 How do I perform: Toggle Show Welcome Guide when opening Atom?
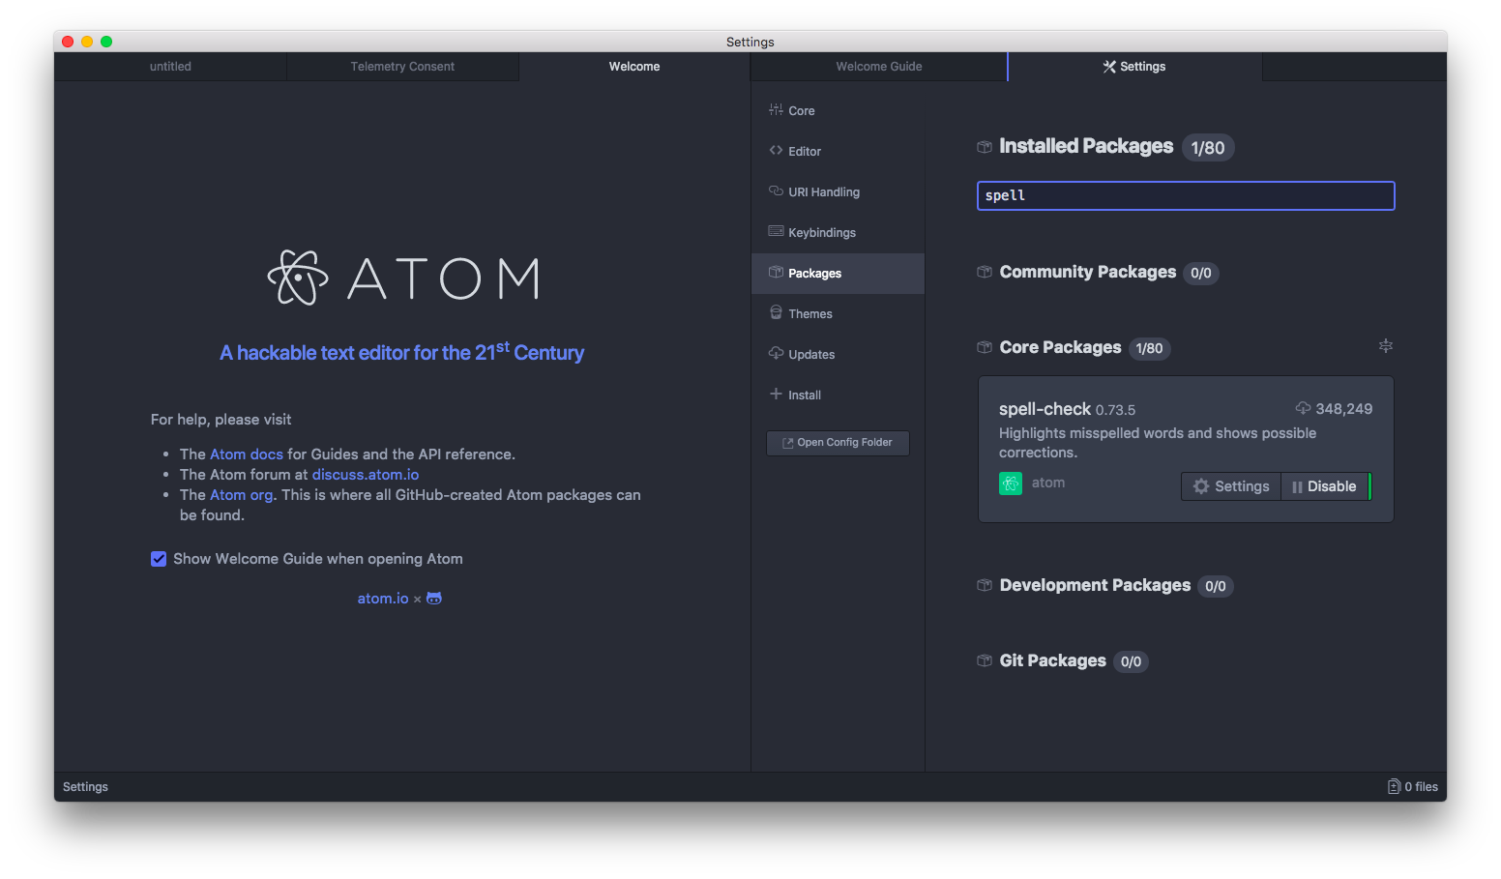[159, 559]
